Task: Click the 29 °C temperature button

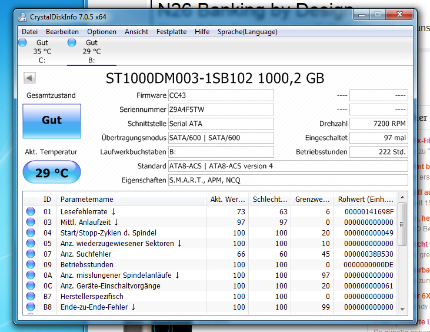Action: [52, 172]
